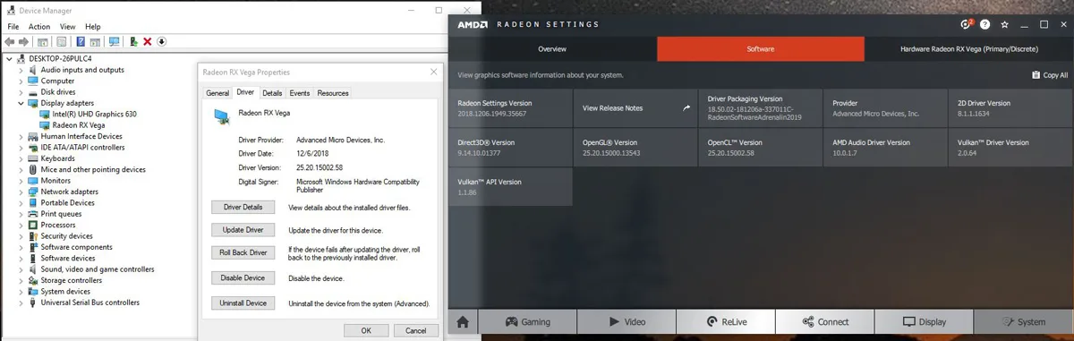The image size is (1074, 341).
Task: Expand Universal Serial Bus controllers node
Action: 21,303
